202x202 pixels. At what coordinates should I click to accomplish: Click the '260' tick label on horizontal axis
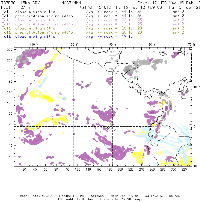click(152, 170)
